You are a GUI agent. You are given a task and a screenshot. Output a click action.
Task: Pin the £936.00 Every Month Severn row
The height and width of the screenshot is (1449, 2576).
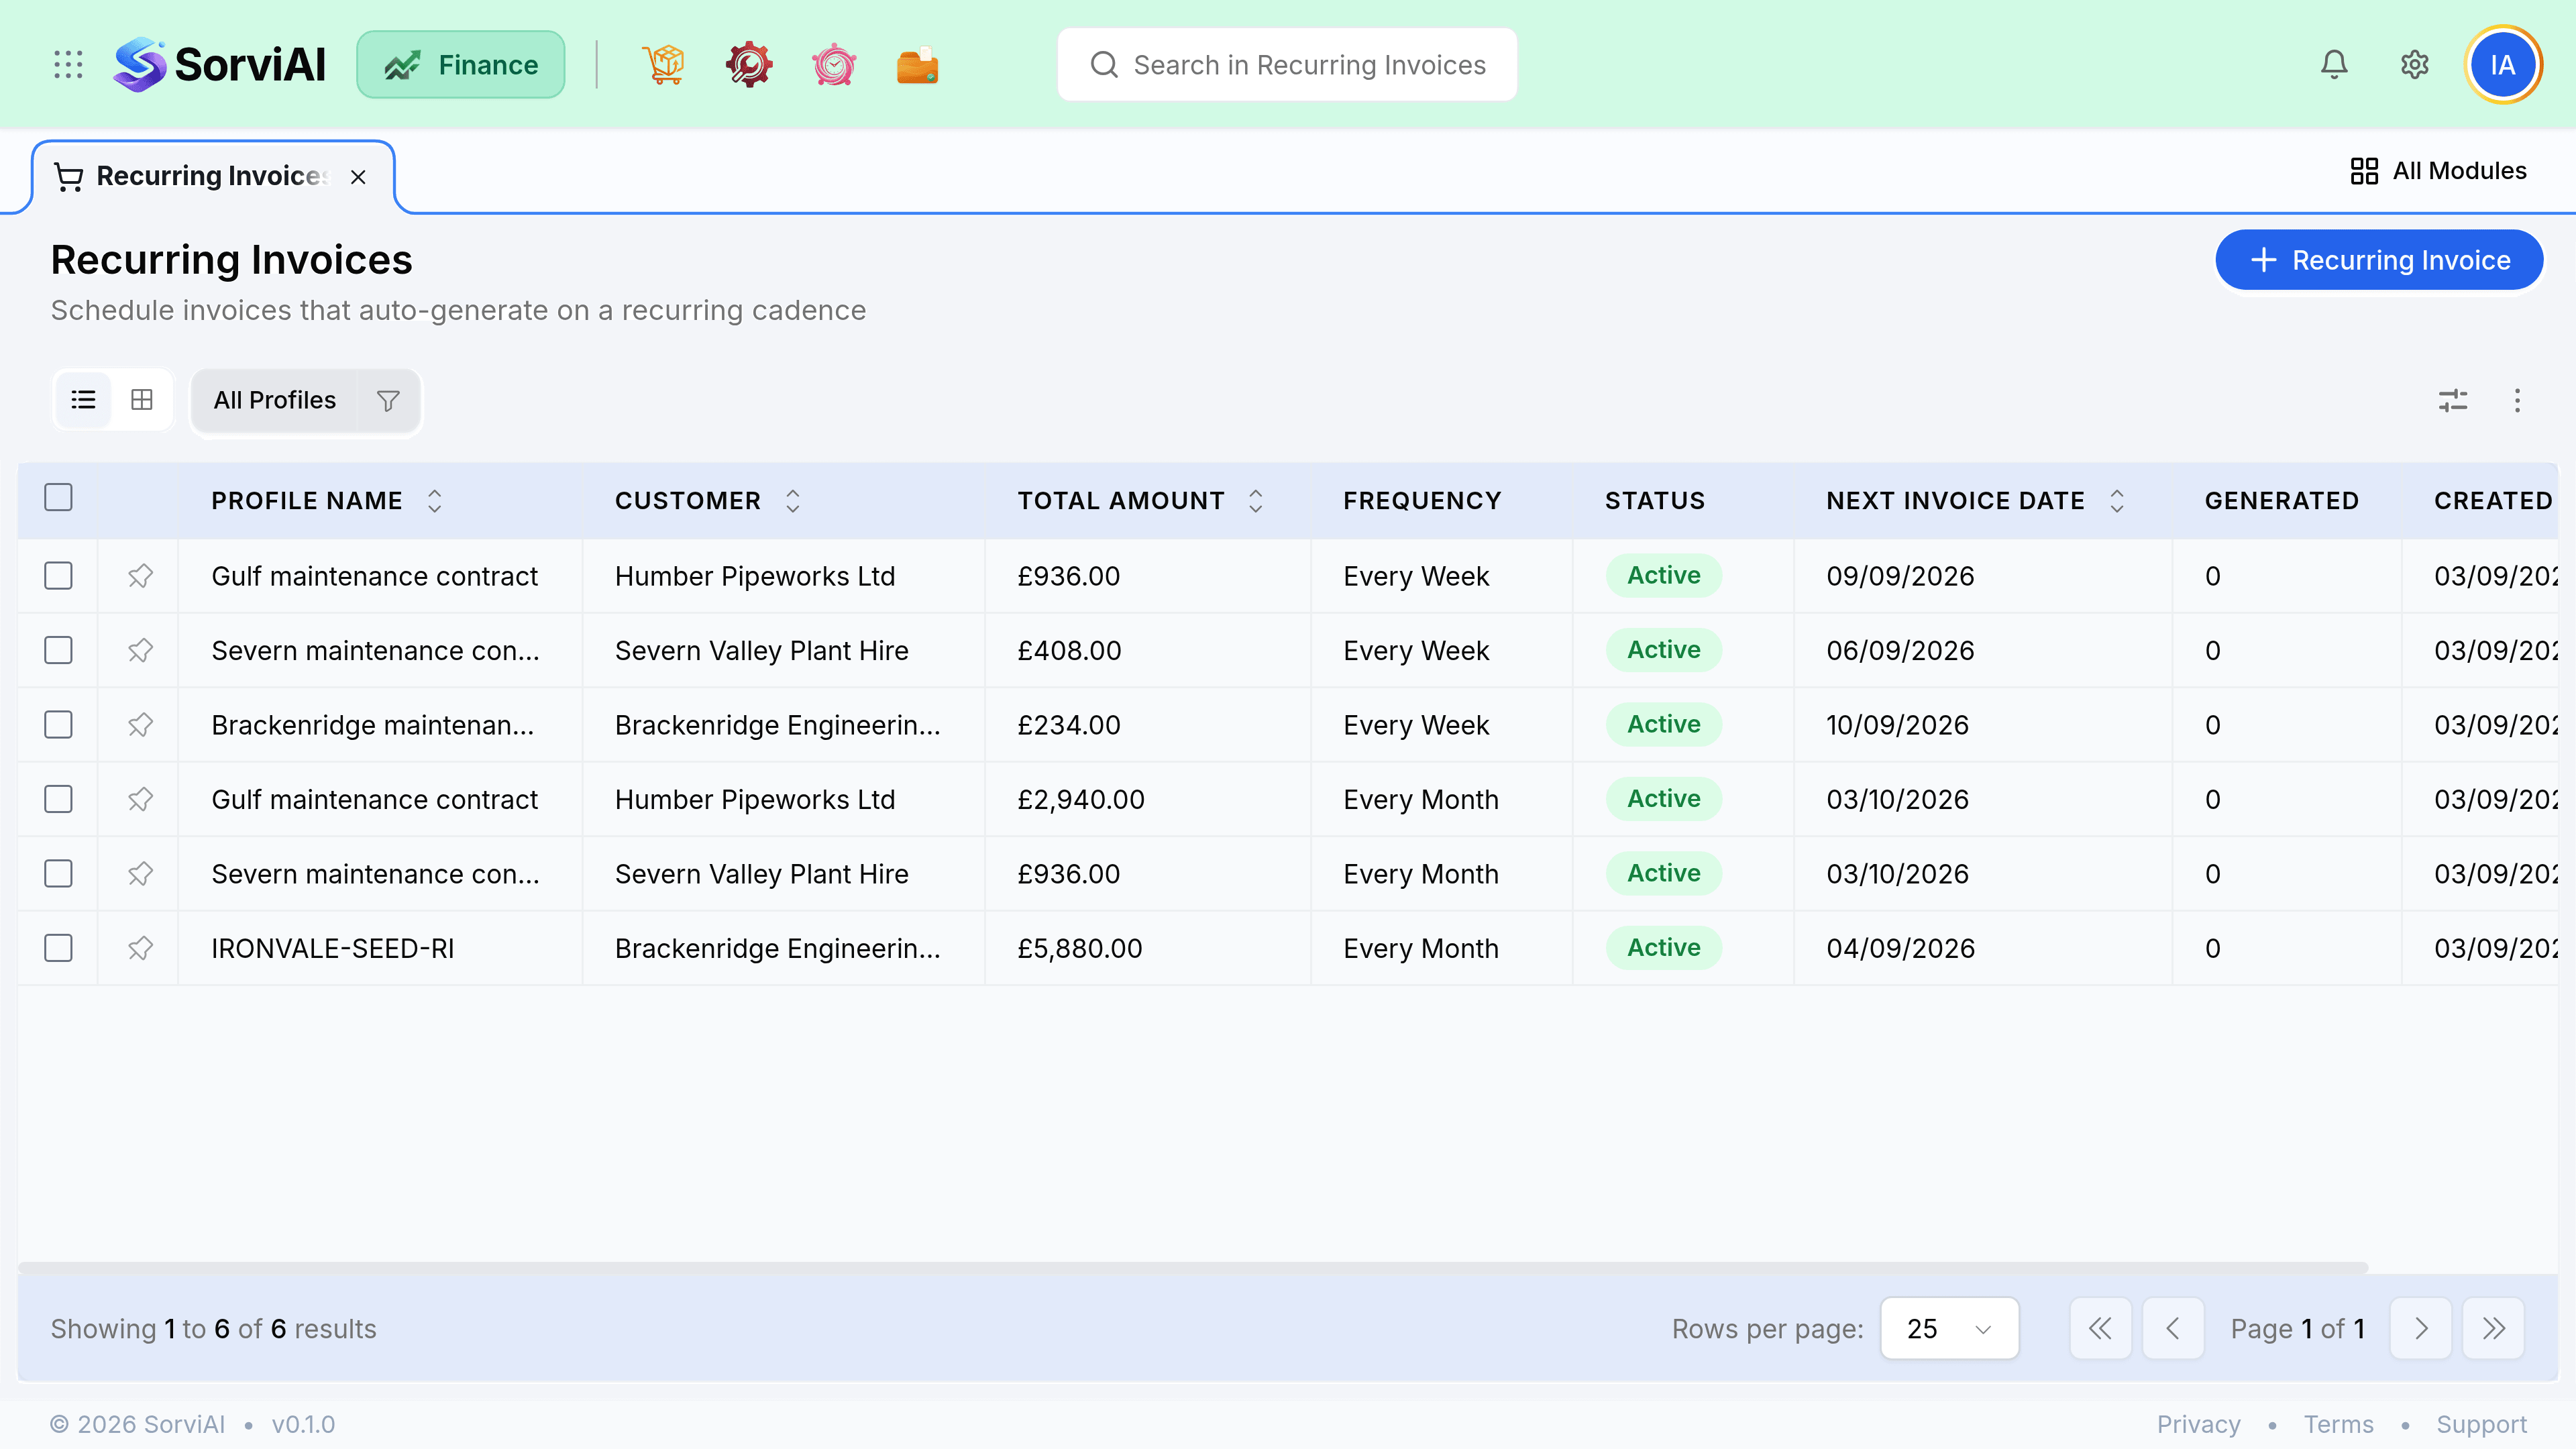pyautogui.click(x=140, y=874)
